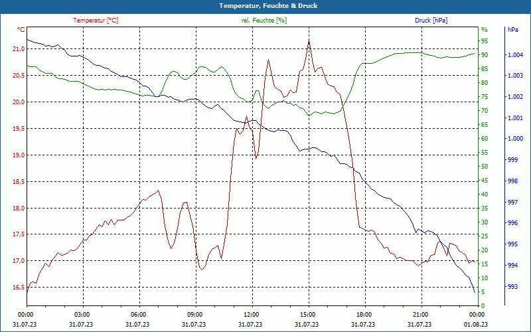
Task: Click the 18,5 temperature axis value
Action: 19,181
